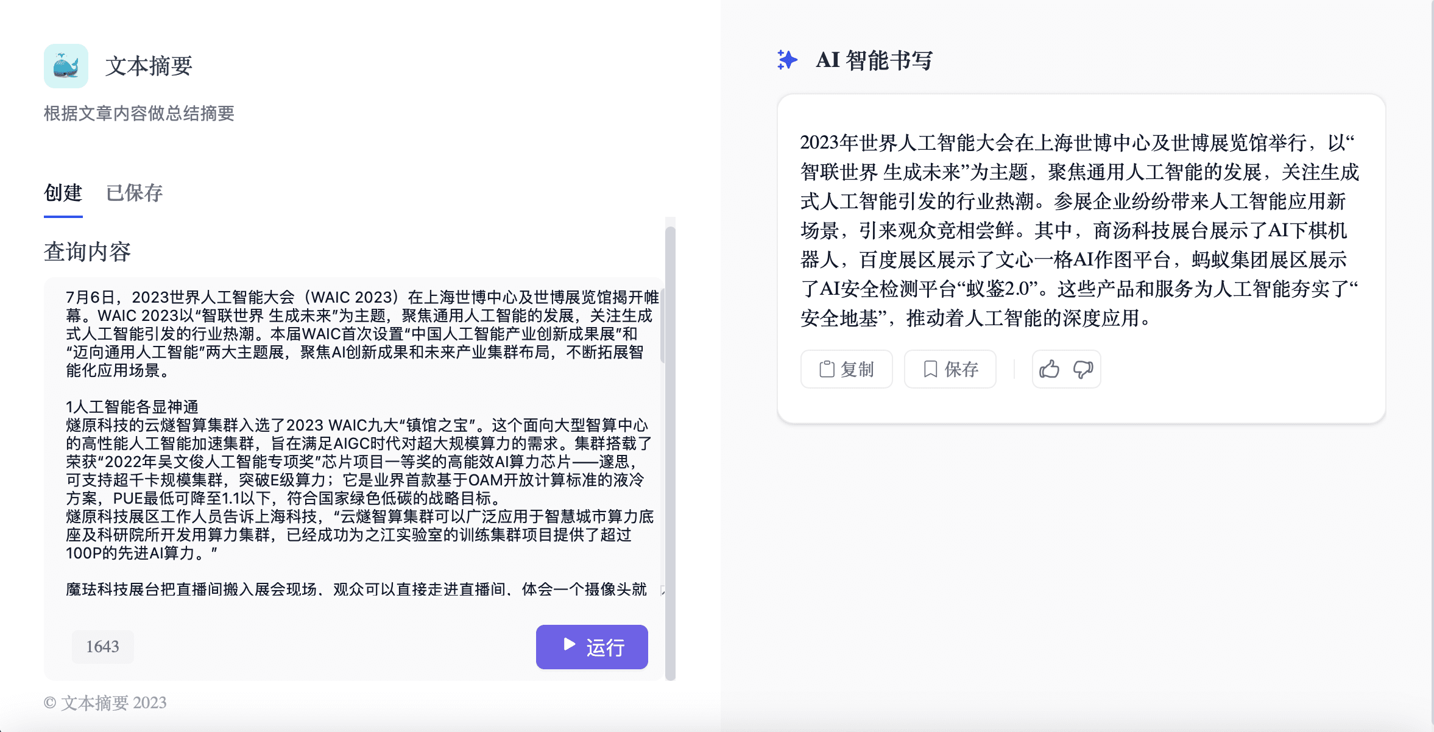Click the AI 智能书写 heading
Screen dimensions: 1434x732
pos(874,60)
